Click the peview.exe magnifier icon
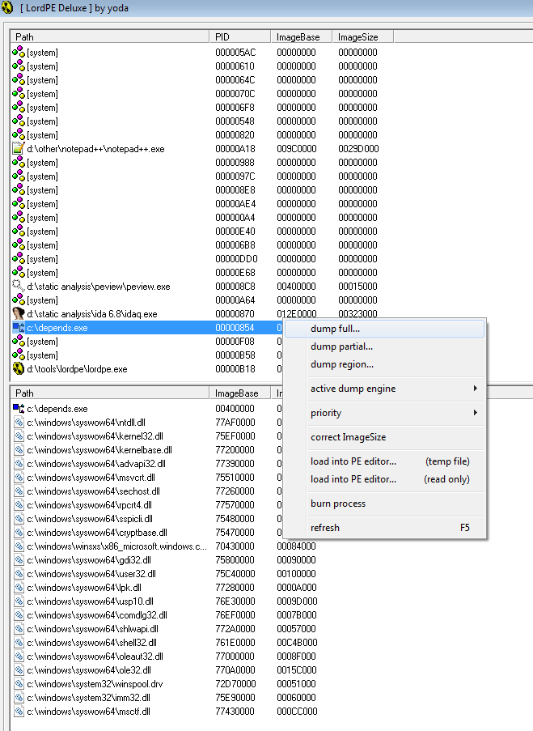533x731 pixels. pos(18,287)
